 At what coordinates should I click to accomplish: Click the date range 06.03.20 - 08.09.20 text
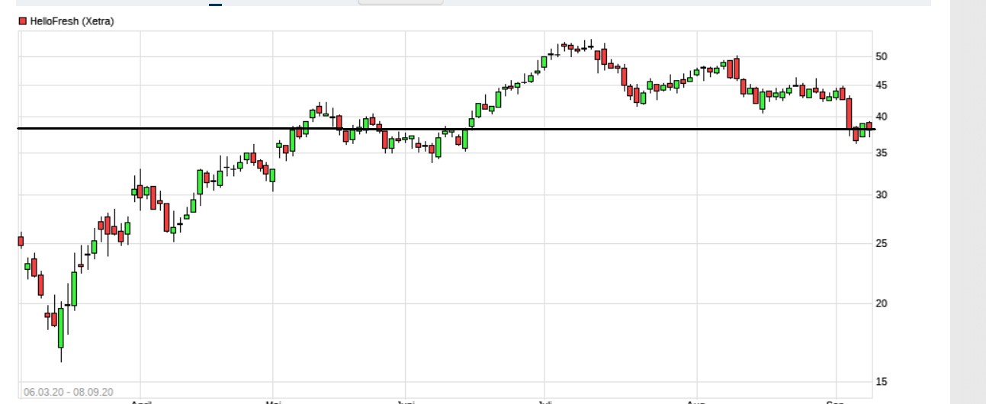click(x=69, y=392)
